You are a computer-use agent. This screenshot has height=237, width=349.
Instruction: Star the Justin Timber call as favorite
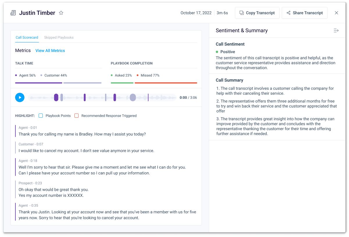tap(61, 13)
